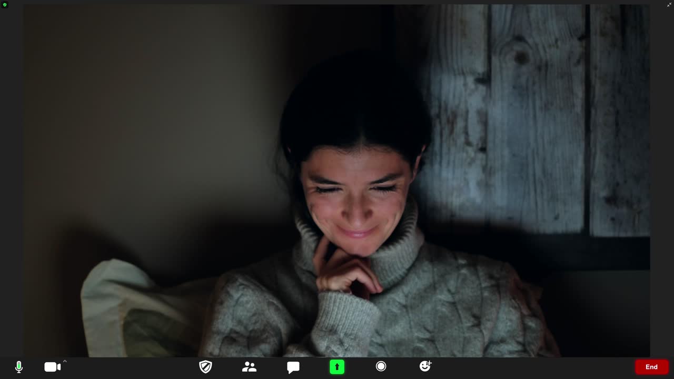Show the meeting attendee list
The height and width of the screenshot is (379, 674).
coord(249,367)
